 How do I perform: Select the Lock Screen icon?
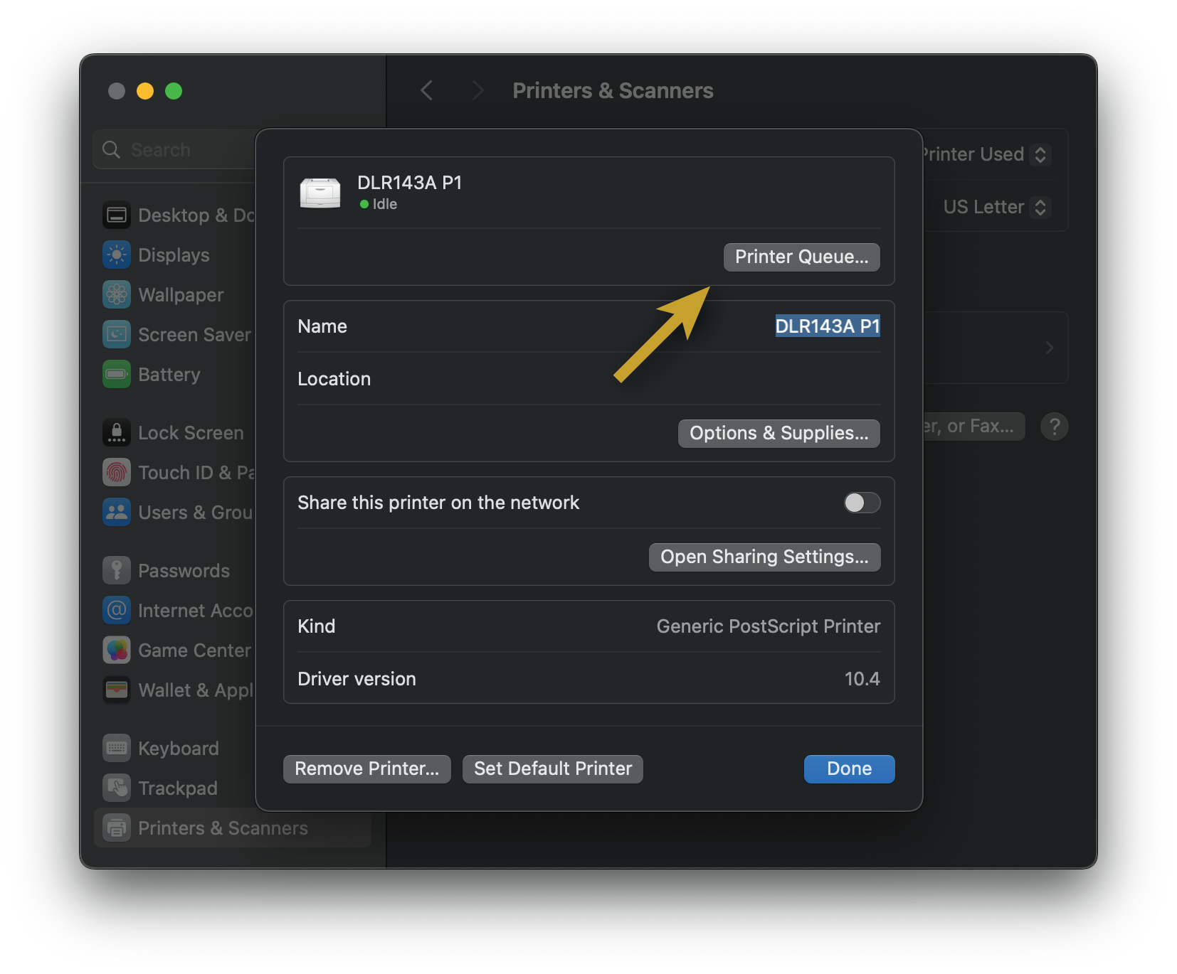tap(117, 433)
